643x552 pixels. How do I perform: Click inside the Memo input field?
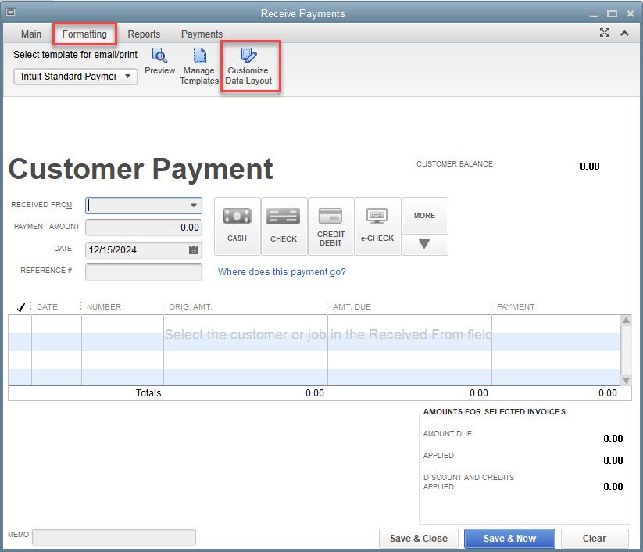point(113,537)
